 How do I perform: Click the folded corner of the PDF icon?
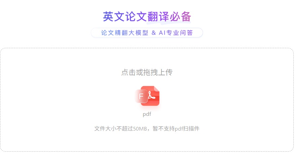coord(156,89)
